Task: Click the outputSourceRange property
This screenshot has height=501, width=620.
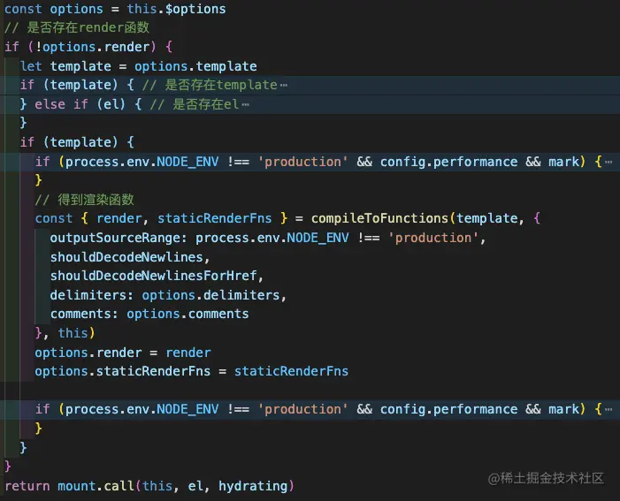Action: point(119,238)
